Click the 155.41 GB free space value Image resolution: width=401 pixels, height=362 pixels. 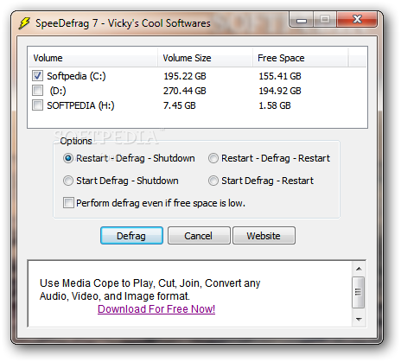click(x=280, y=76)
